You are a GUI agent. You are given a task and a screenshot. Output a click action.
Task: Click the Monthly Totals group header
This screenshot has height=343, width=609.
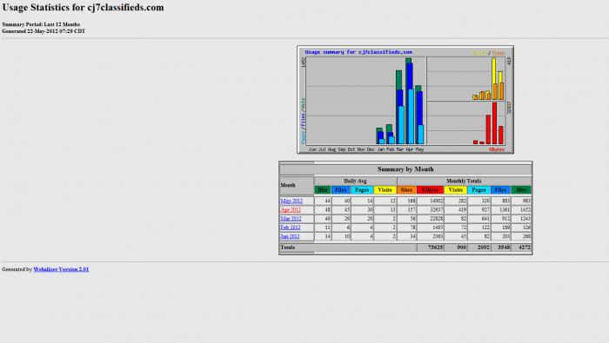(x=464, y=181)
